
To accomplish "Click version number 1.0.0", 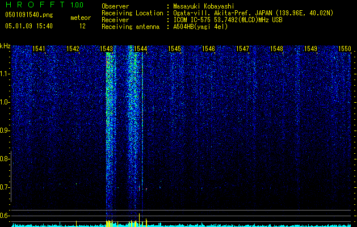I will (77, 5).
